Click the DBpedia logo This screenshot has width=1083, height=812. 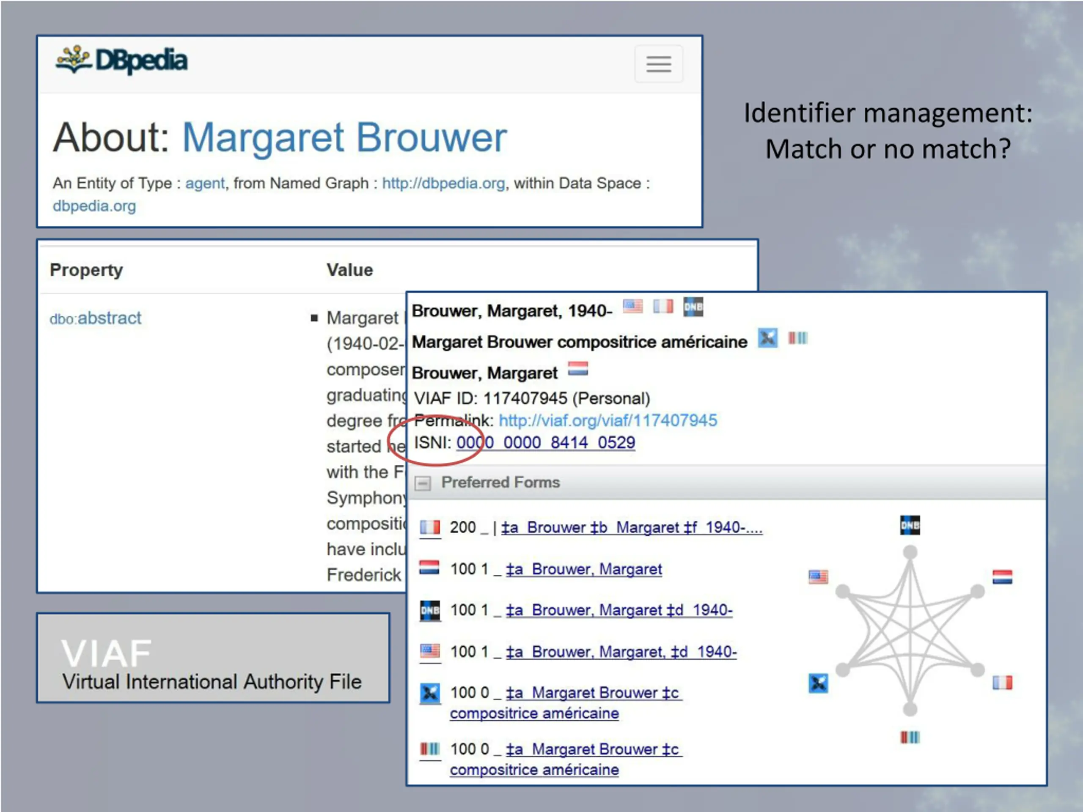pos(121,61)
